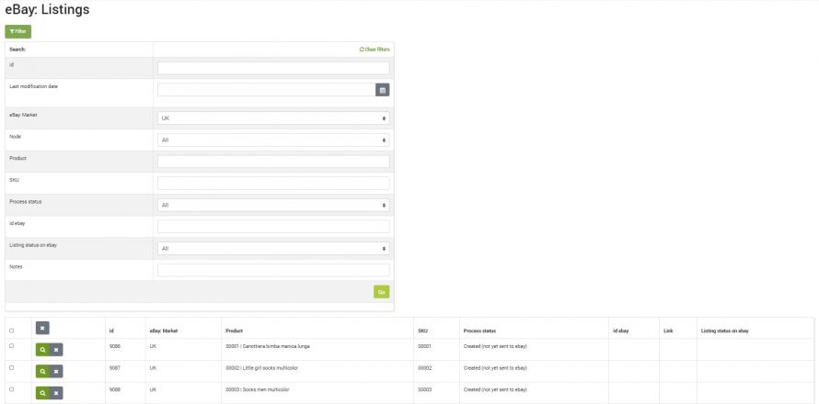This screenshot has width=819, height=404.
Task: Click the id column header
Action: point(111,331)
